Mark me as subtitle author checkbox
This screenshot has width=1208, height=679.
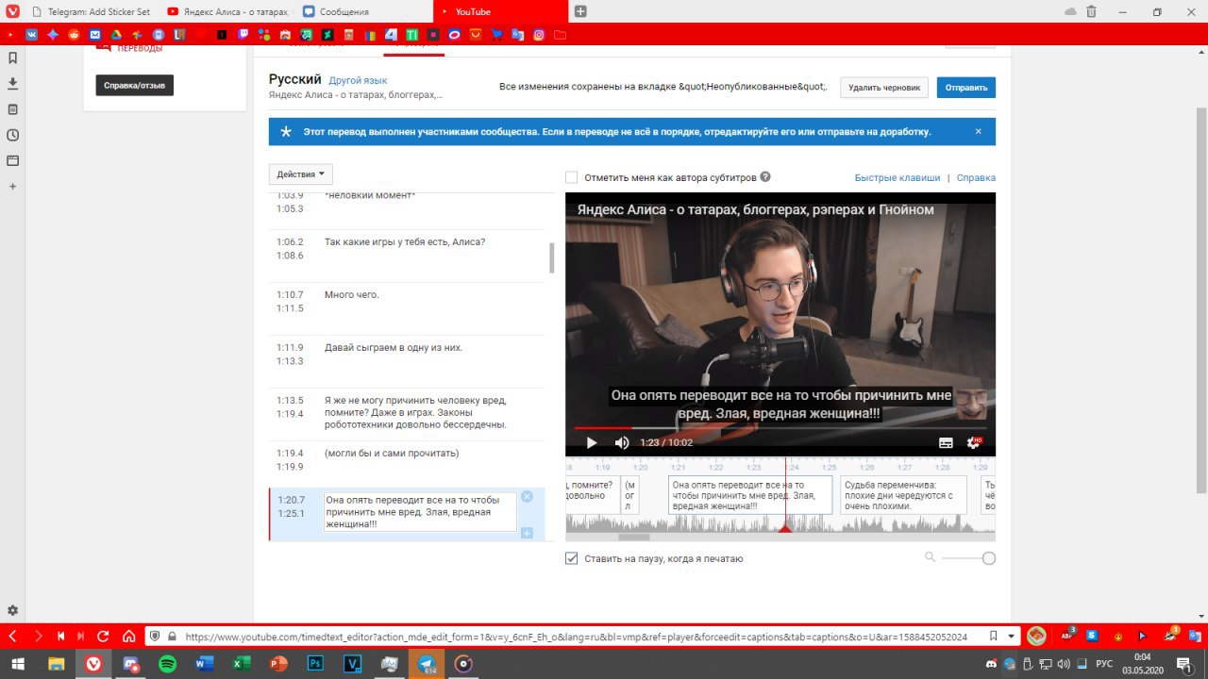click(x=571, y=177)
